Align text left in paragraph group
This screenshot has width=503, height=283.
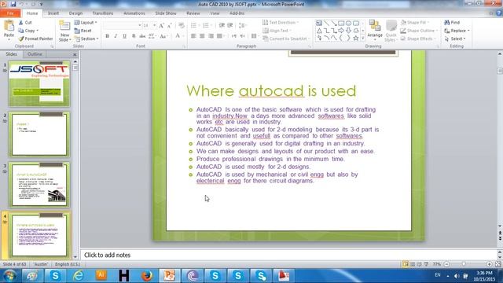tap(193, 36)
